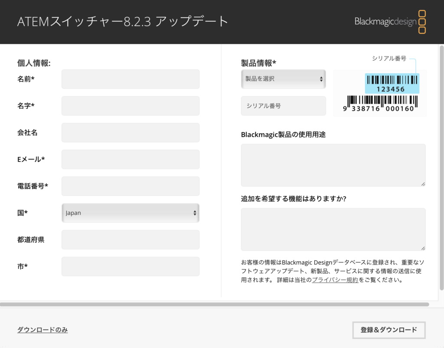
Task: Focus the 追加を希望する機能 text area
Action: pos(333,230)
